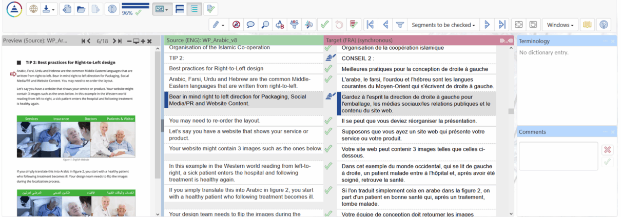
Task: Zoom out the preview with minus
Action: click(x=129, y=41)
